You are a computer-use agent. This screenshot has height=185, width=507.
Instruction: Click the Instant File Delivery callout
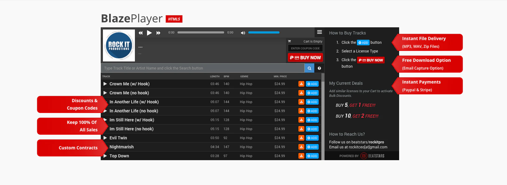click(427, 43)
